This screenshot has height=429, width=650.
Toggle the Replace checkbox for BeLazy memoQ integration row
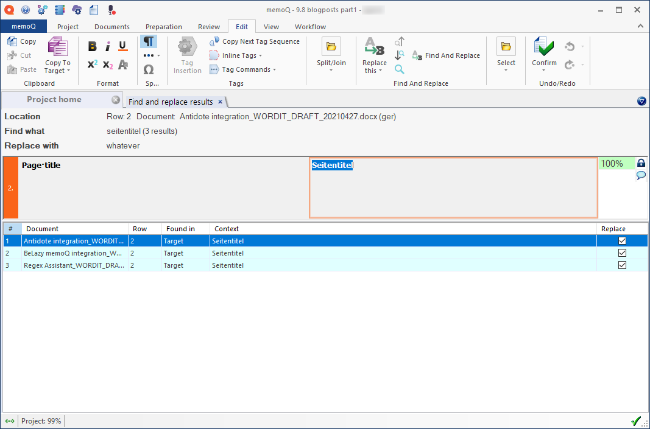622,253
